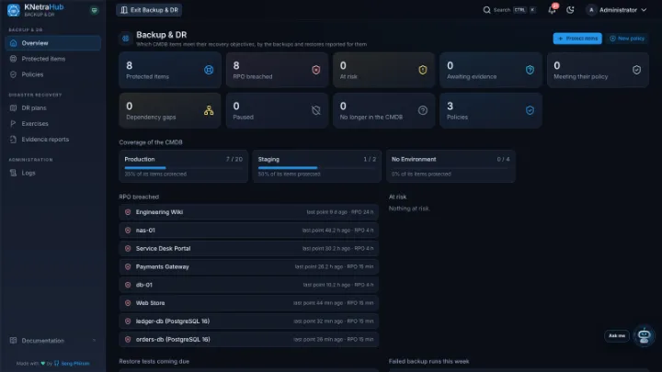Open the ledger-db (PostgreSQL 16) row

tap(248, 321)
